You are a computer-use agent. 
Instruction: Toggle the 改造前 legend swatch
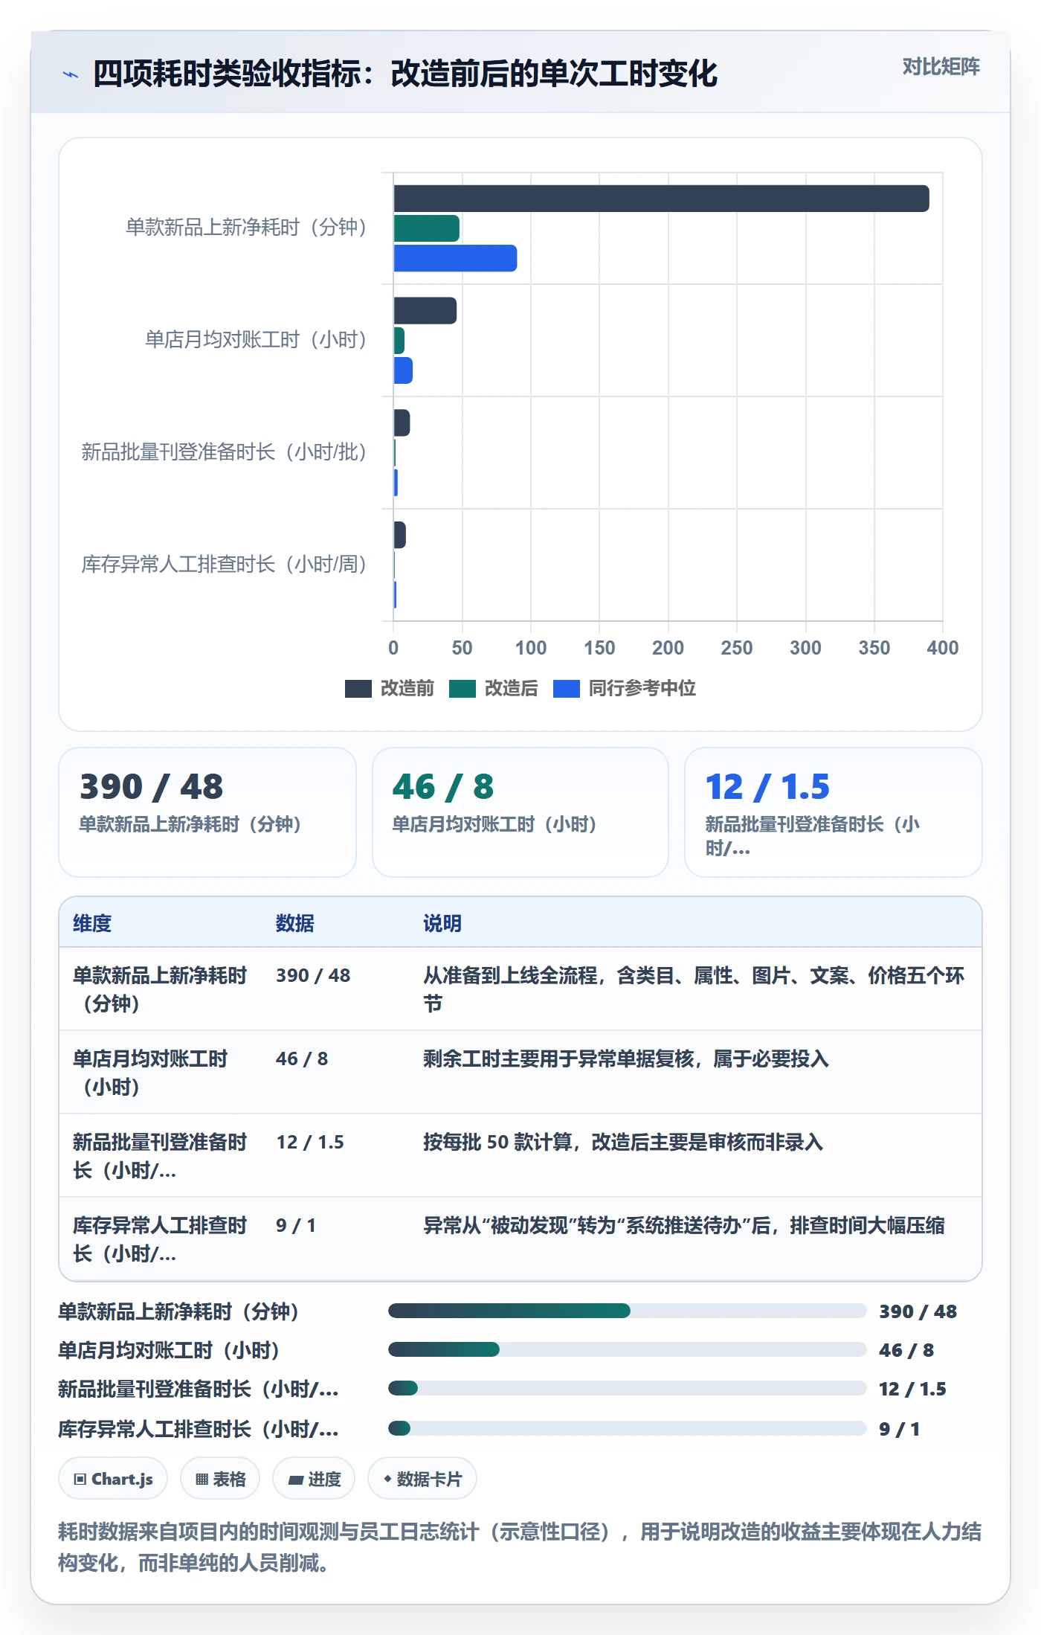point(358,689)
